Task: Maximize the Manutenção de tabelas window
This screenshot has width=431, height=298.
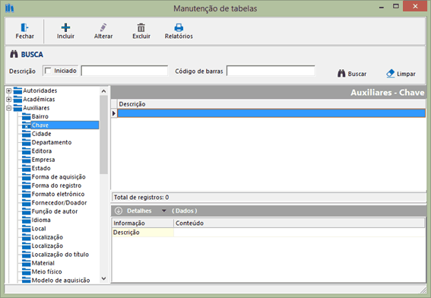Action: pyautogui.click(x=396, y=6)
